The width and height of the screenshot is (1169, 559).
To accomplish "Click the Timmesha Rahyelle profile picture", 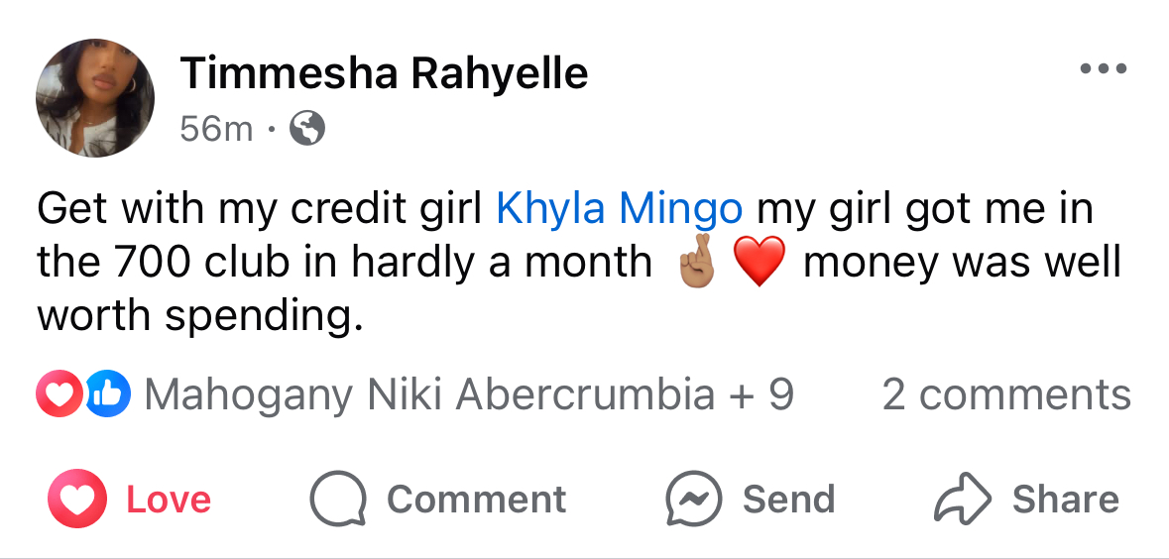I will (x=94, y=98).
